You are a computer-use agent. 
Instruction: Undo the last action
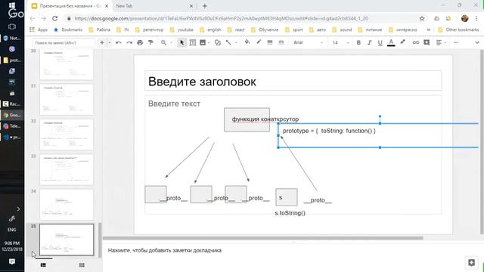pyautogui.click(x=119, y=42)
